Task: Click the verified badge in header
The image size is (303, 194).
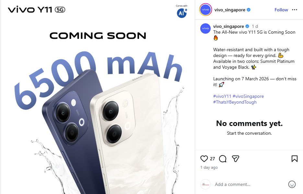Action: click(249, 10)
